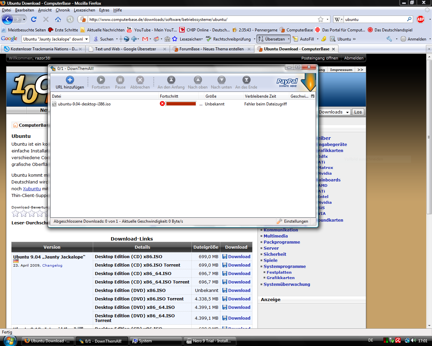Open the Ansicht menu

[x=45, y=10]
